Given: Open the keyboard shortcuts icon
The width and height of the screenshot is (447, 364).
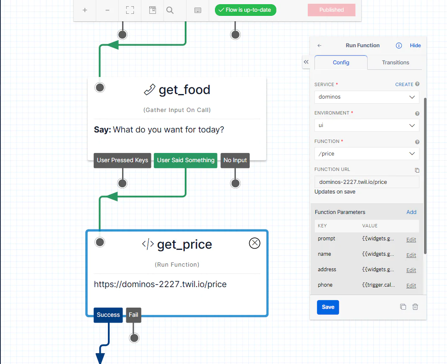Looking at the screenshot, I should (197, 10).
